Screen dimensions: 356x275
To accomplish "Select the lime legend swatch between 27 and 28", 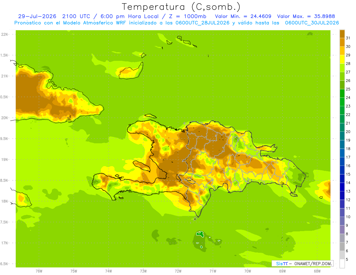I will click(342, 68).
